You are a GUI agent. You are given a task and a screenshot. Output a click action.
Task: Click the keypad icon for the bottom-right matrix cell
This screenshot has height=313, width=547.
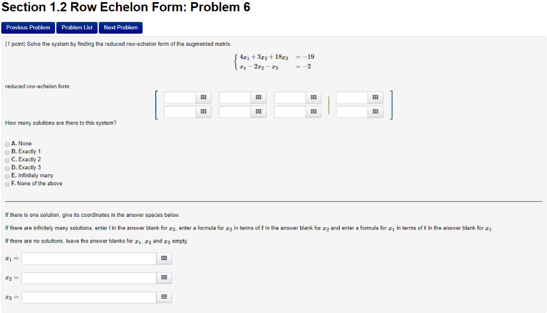point(375,111)
